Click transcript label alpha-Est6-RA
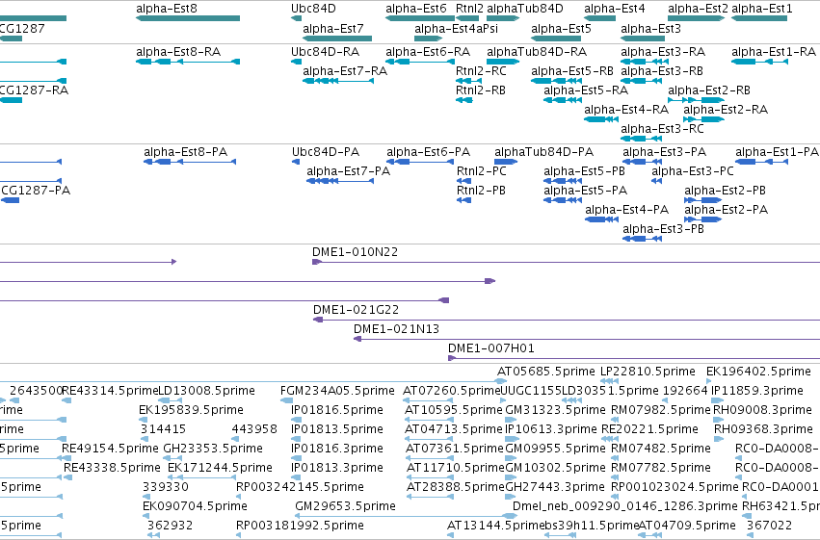 tap(428, 52)
